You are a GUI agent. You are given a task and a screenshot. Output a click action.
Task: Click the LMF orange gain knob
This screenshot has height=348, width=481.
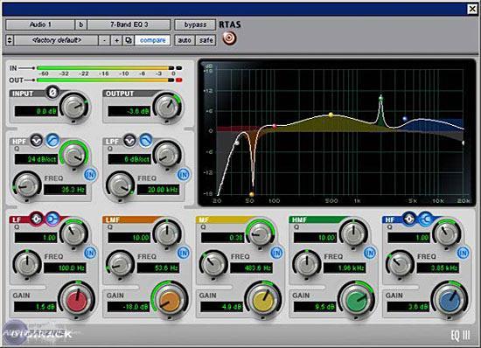pyautogui.click(x=170, y=301)
